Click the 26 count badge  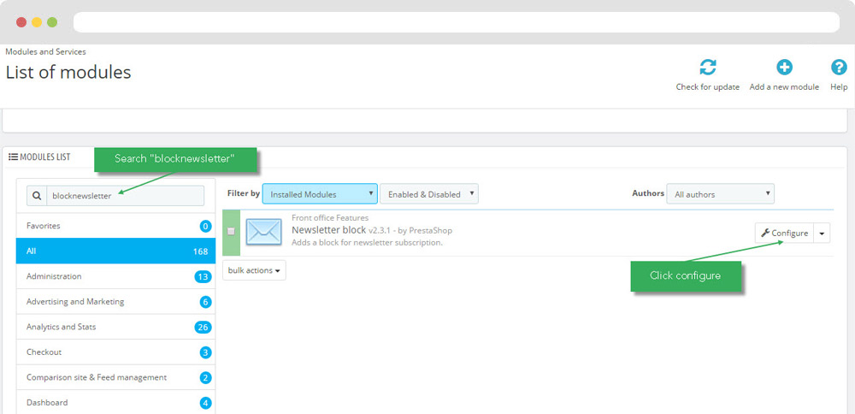(203, 328)
